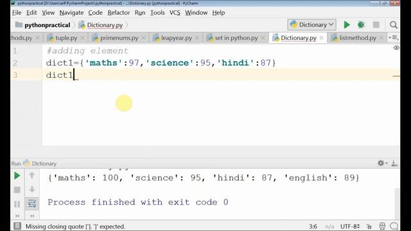Click dict1 on line 3
Image resolution: width=411 pixels, height=231 pixels.
pyautogui.click(x=60, y=75)
